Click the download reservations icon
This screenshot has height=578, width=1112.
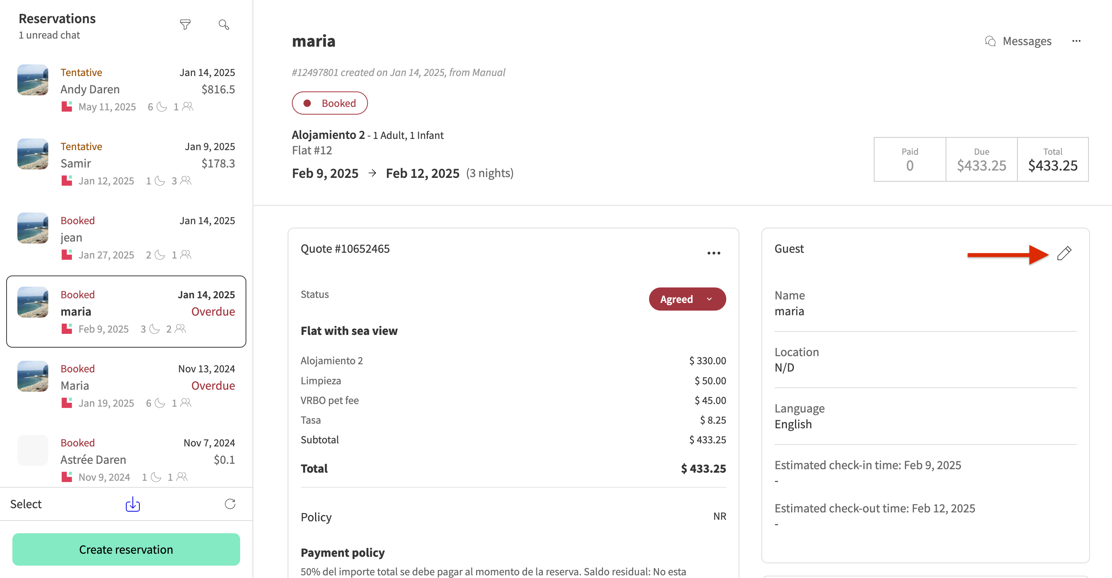132,504
